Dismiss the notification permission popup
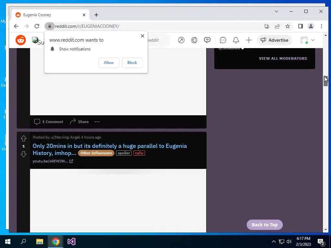The height and width of the screenshot is (248, 331). click(x=143, y=36)
